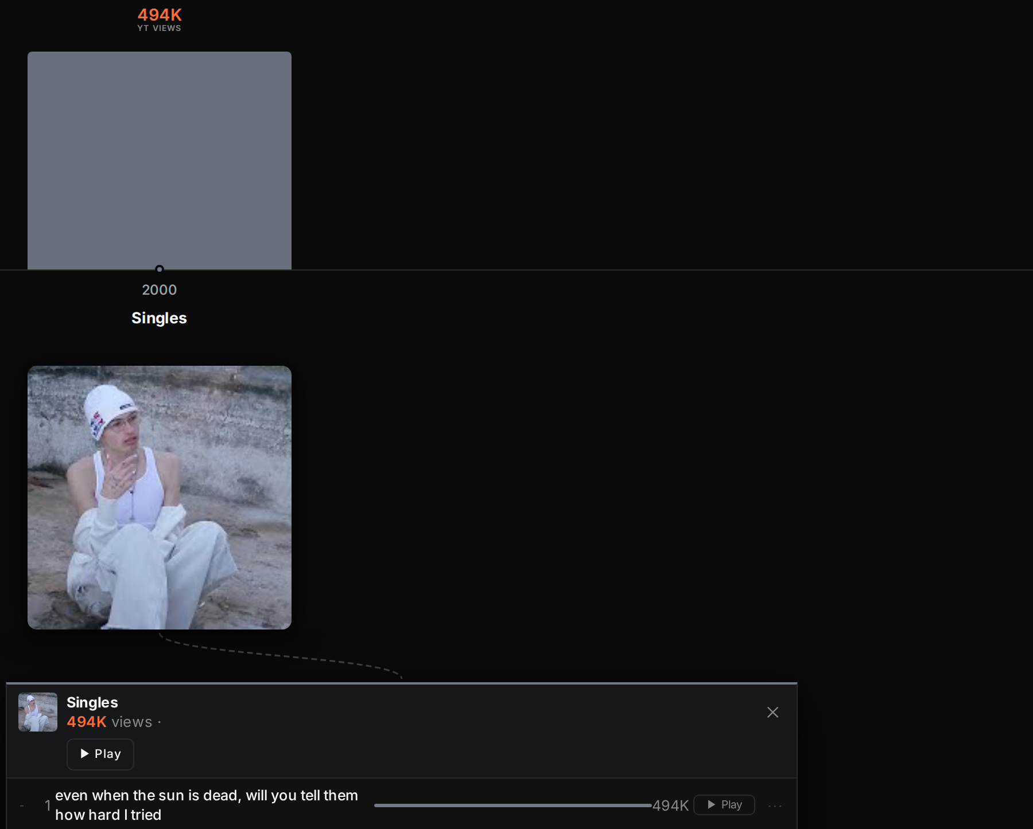The width and height of the screenshot is (1033, 829).
Task: Click the orange 494K YT views figure above bar
Action: click(x=160, y=15)
